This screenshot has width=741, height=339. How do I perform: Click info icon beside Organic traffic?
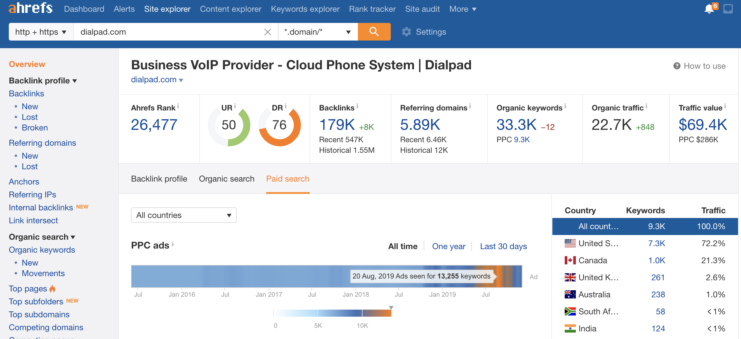coord(646,106)
